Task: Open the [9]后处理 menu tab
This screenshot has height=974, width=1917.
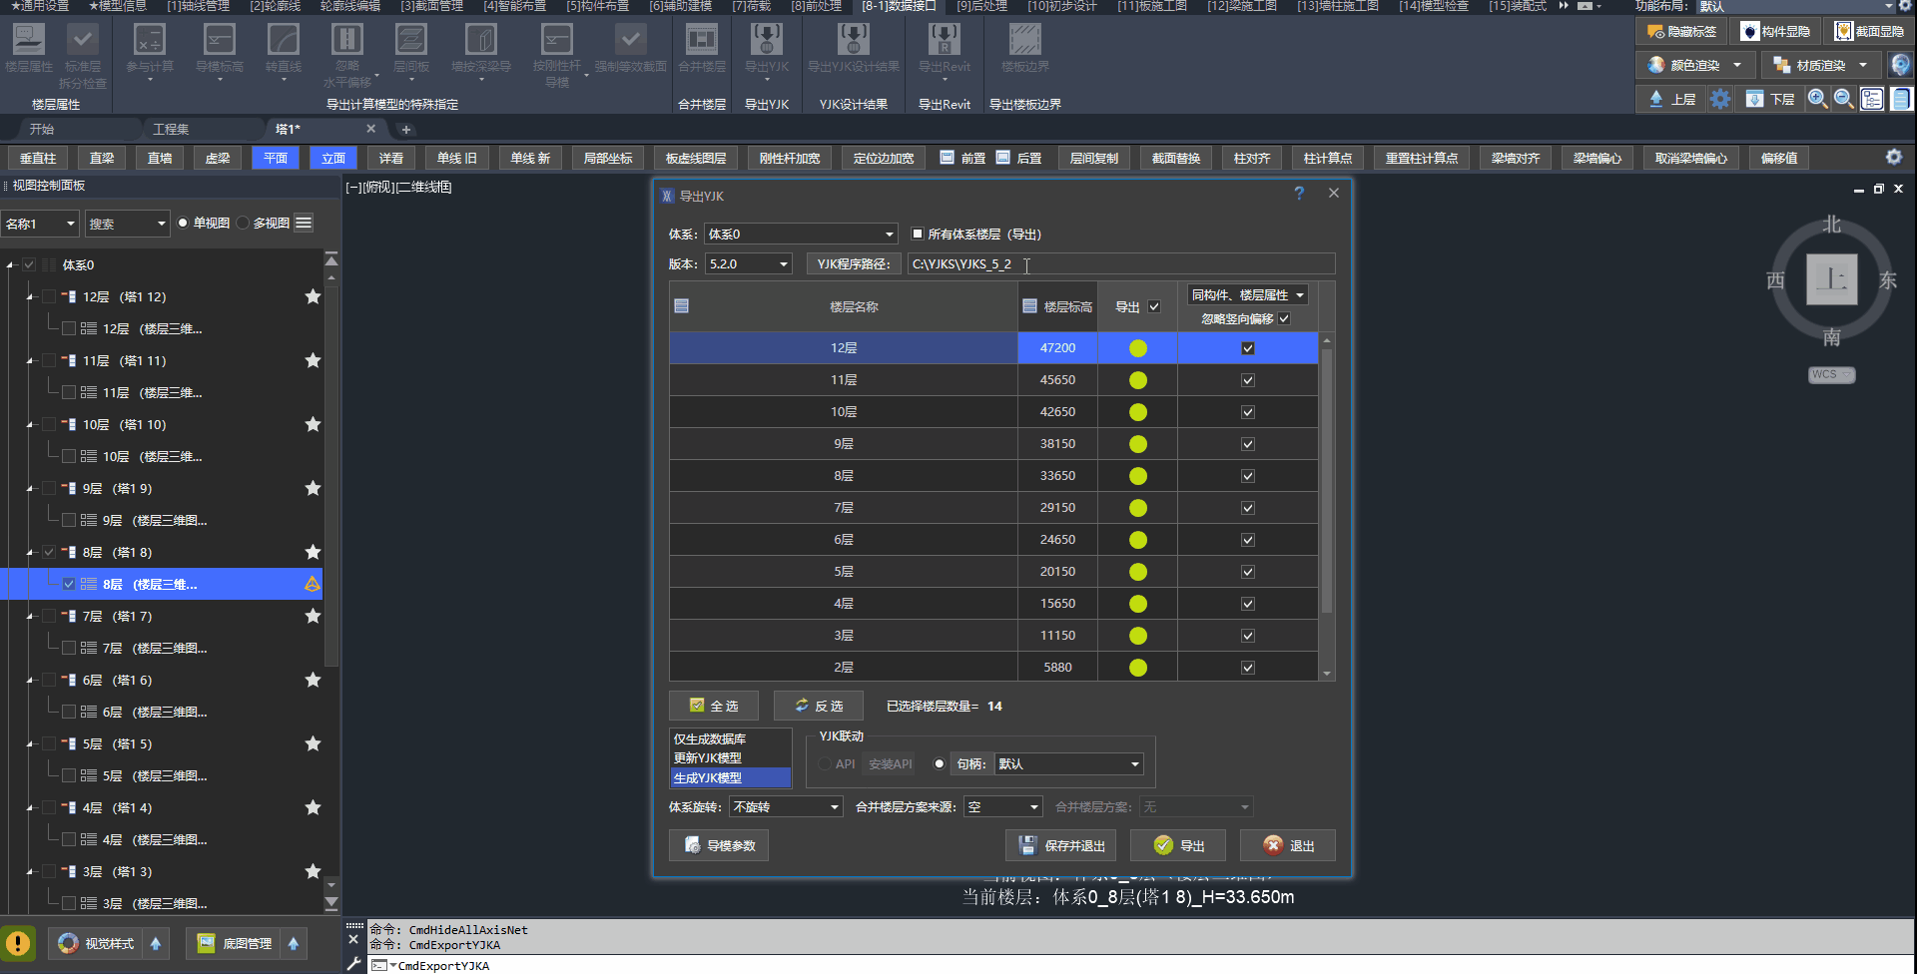Action: [x=981, y=6]
